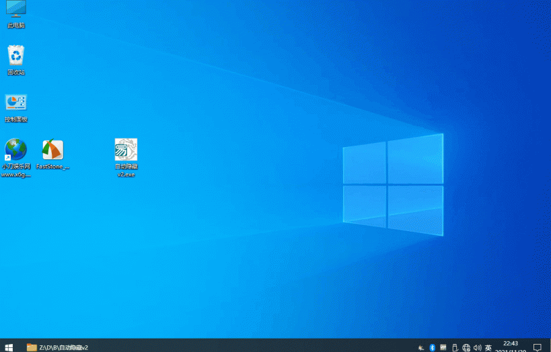Select the 自动隐藏v2.exe desktop file
This screenshot has height=352, width=551.
pyautogui.click(x=126, y=150)
